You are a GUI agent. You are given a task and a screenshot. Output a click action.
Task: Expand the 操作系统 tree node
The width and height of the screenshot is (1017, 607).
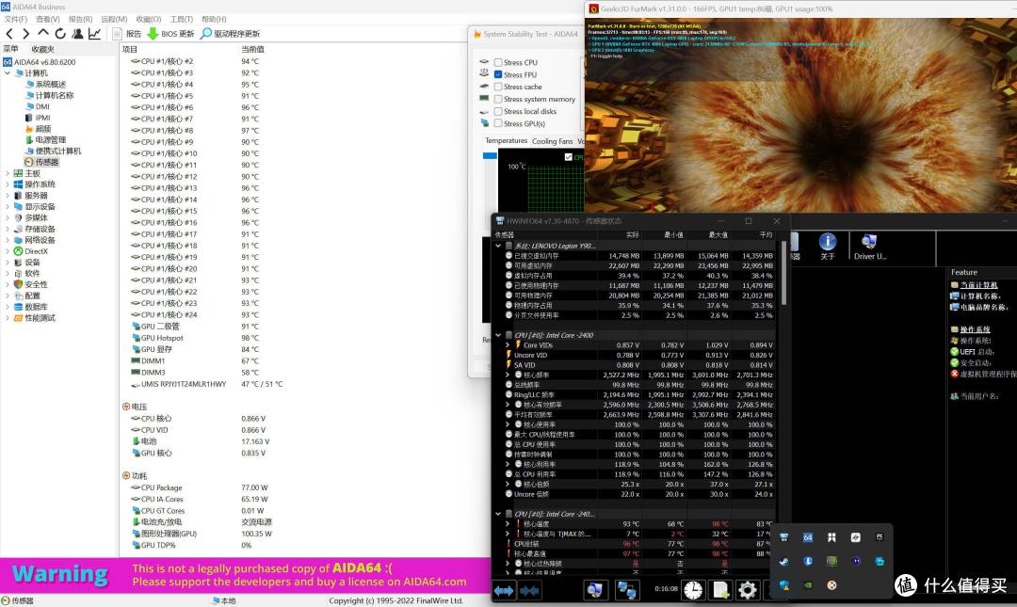click(x=8, y=184)
